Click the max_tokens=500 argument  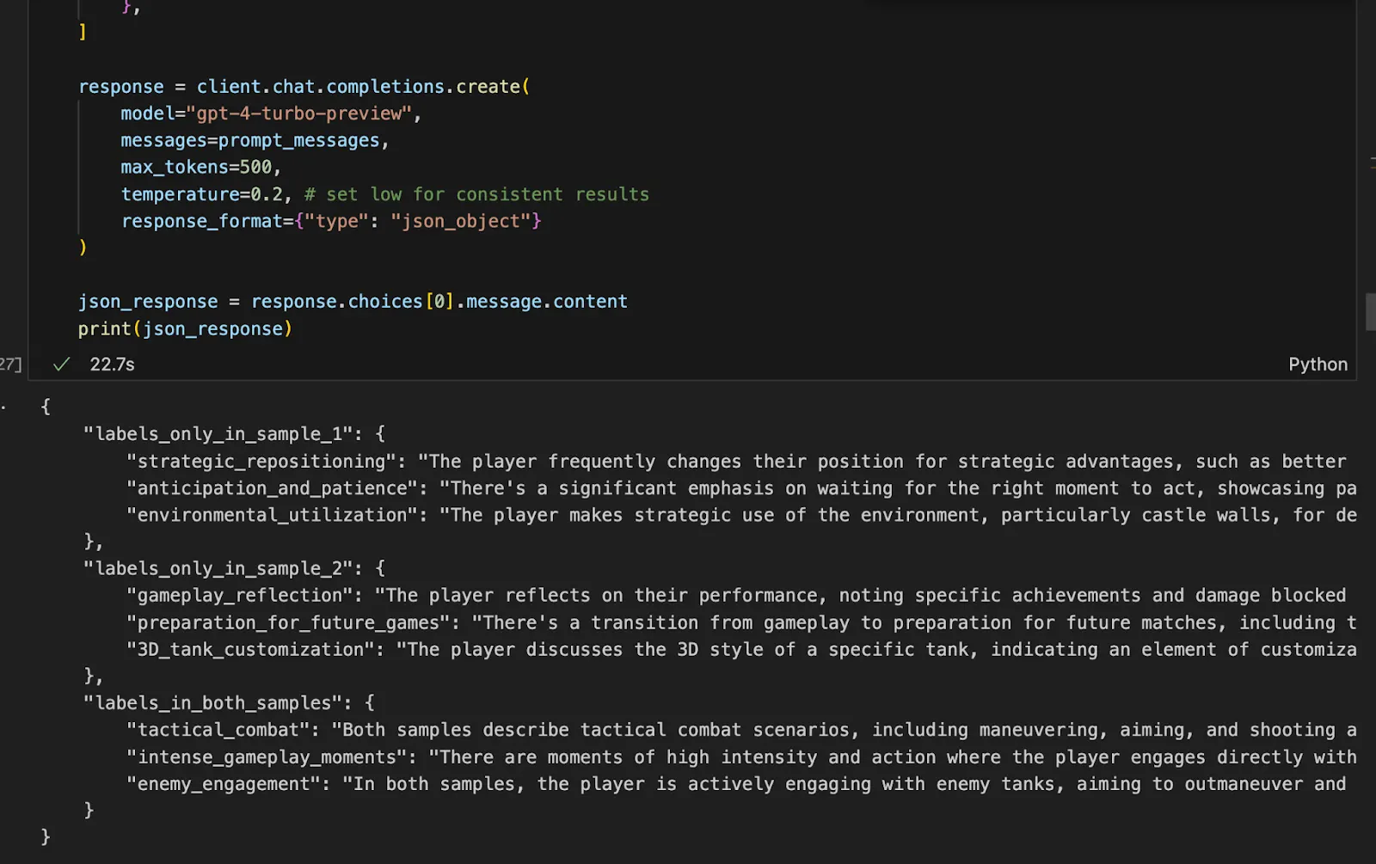196,167
